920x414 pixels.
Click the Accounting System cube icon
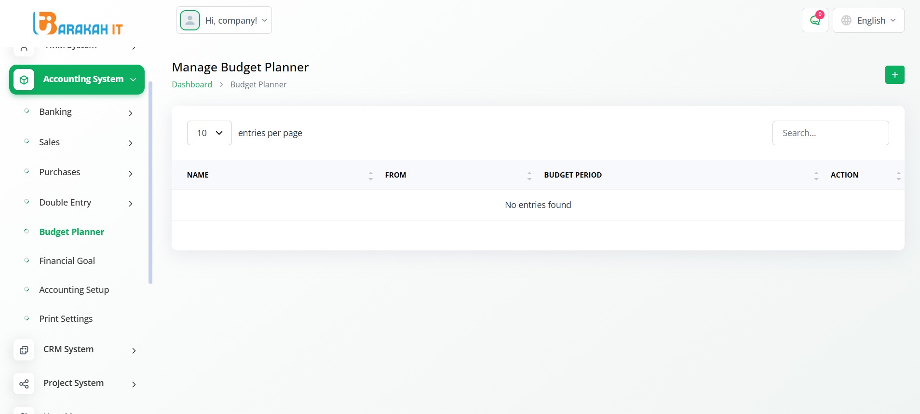pyautogui.click(x=24, y=80)
